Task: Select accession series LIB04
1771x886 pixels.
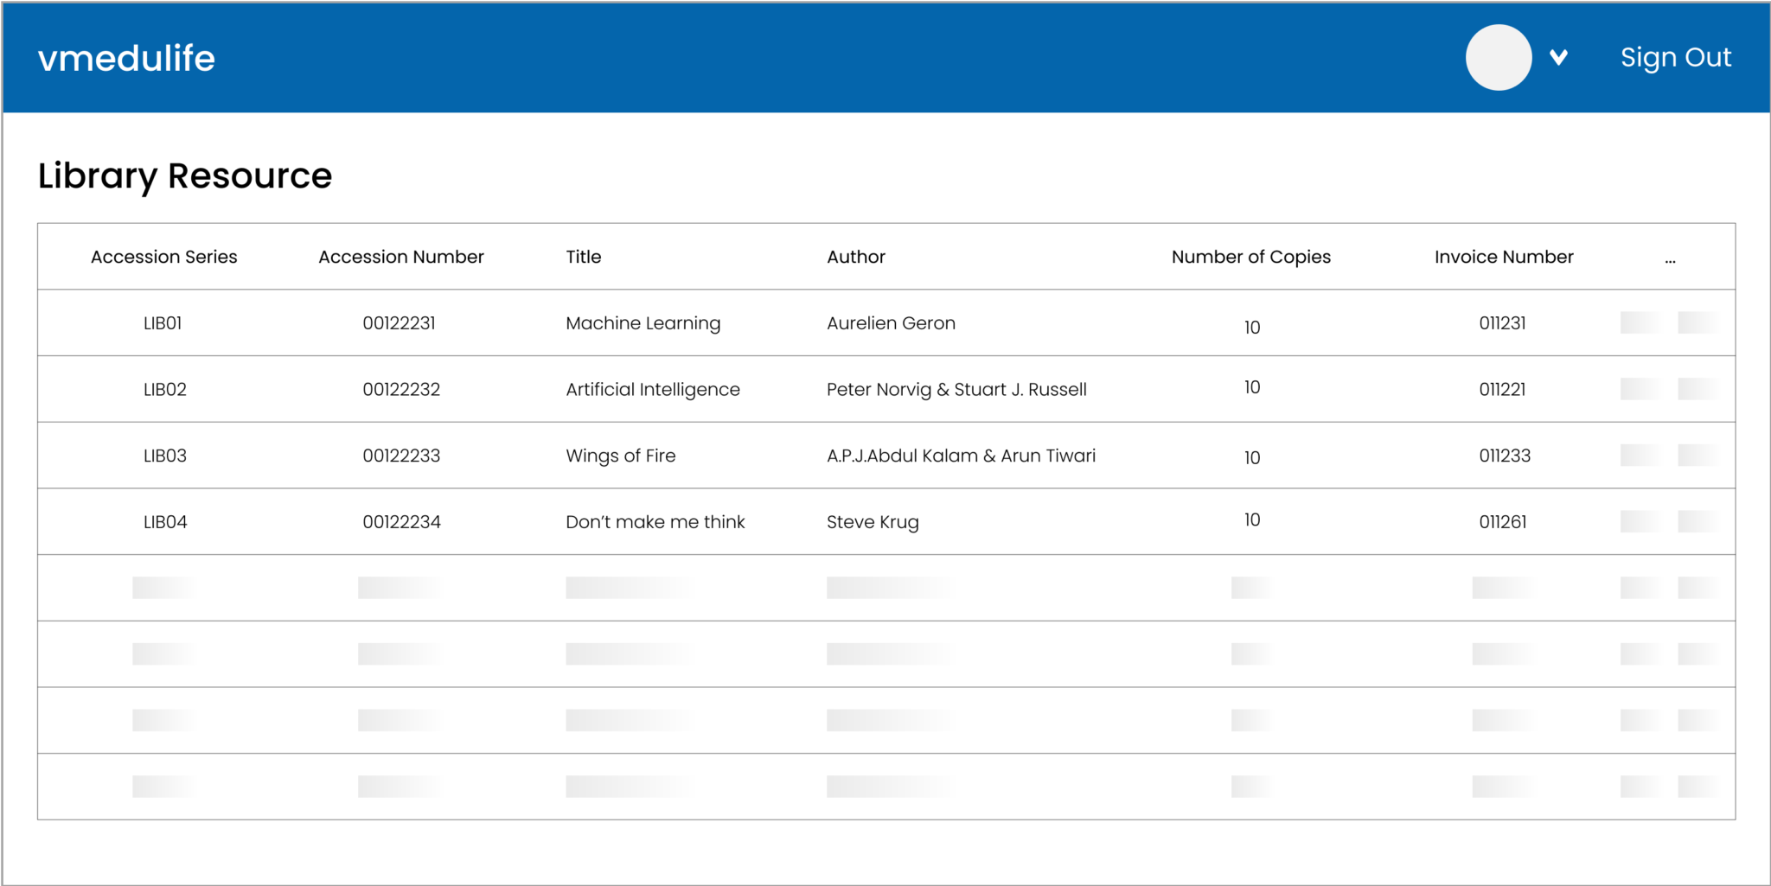Action: pos(164,522)
